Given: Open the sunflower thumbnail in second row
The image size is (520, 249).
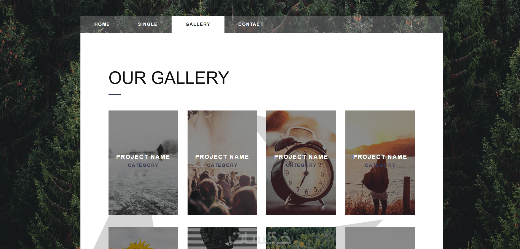Looking at the screenshot, I should 143,238.
